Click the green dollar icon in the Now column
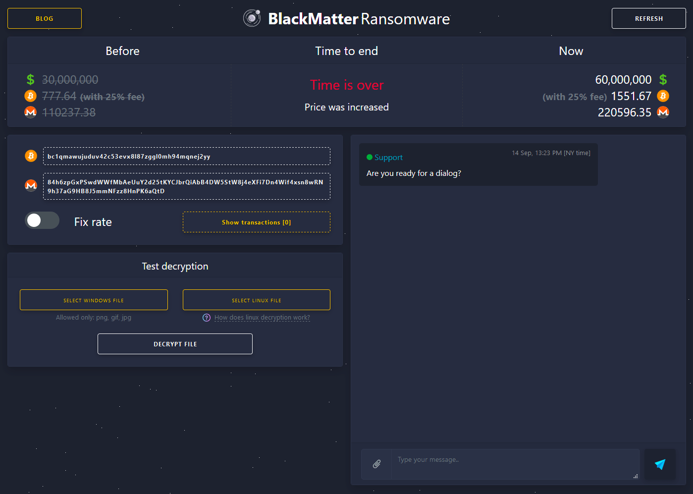The width and height of the screenshot is (693, 494). point(664,79)
